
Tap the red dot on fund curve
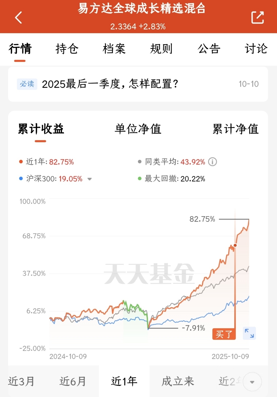point(235,245)
